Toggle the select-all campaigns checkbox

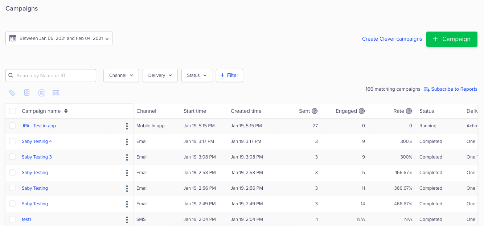[x=12, y=111]
